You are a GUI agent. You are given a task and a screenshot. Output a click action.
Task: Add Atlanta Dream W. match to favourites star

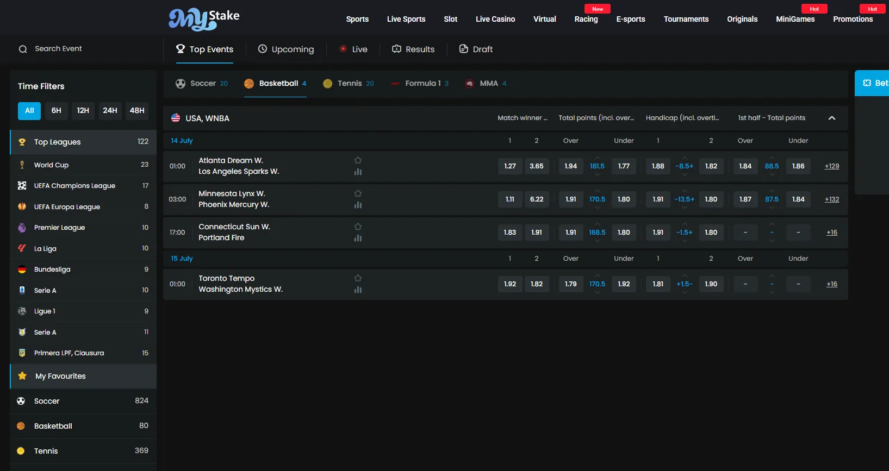(358, 160)
